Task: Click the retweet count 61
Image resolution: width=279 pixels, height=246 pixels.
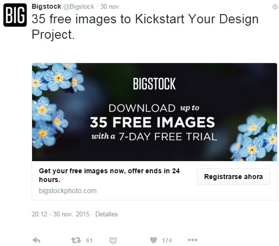Action: 89,240
